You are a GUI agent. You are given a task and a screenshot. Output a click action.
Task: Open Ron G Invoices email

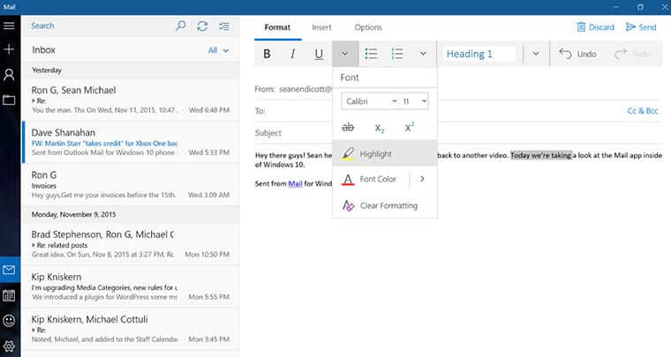pos(131,184)
